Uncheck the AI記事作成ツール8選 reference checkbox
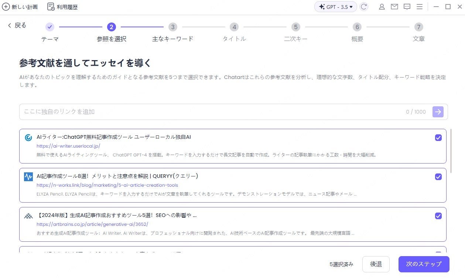The width and height of the screenshot is (465, 279). pos(438,177)
